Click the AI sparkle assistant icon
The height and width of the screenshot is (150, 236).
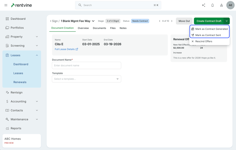(204, 5)
